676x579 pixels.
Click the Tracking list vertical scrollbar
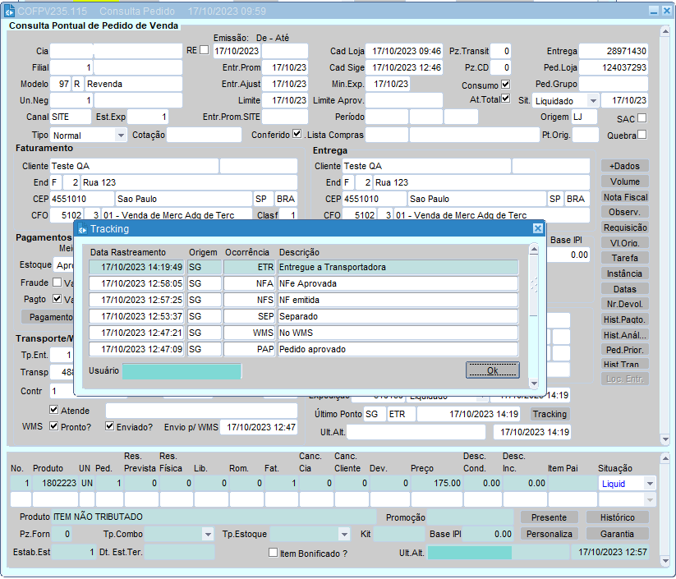533,284
